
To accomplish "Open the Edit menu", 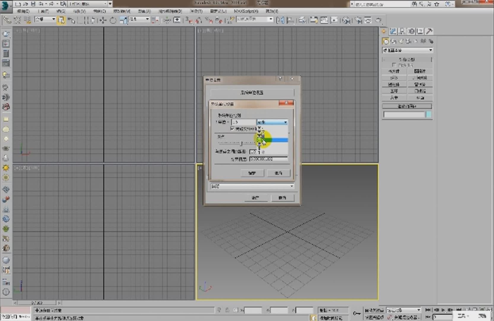I will [23, 11].
